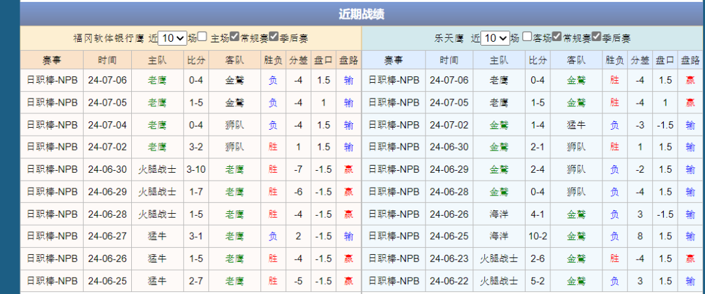
Task: Tick the 主场 checkbox for 福冈软体银行鹰
Action: (202, 37)
